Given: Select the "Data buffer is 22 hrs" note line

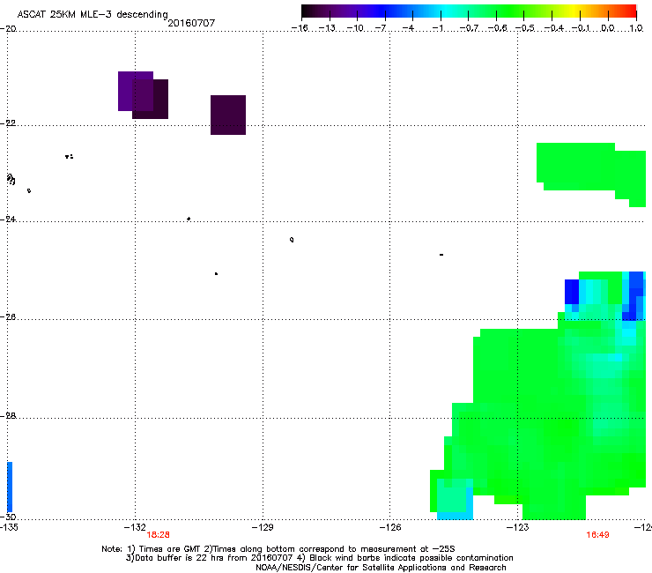Looking at the screenshot, I should tap(319, 558).
